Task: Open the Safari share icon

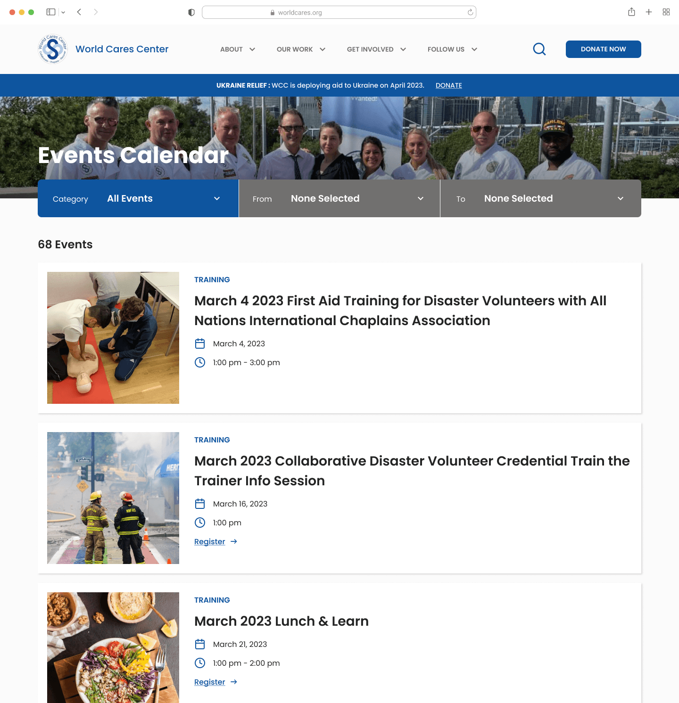Action: click(x=631, y=12)
